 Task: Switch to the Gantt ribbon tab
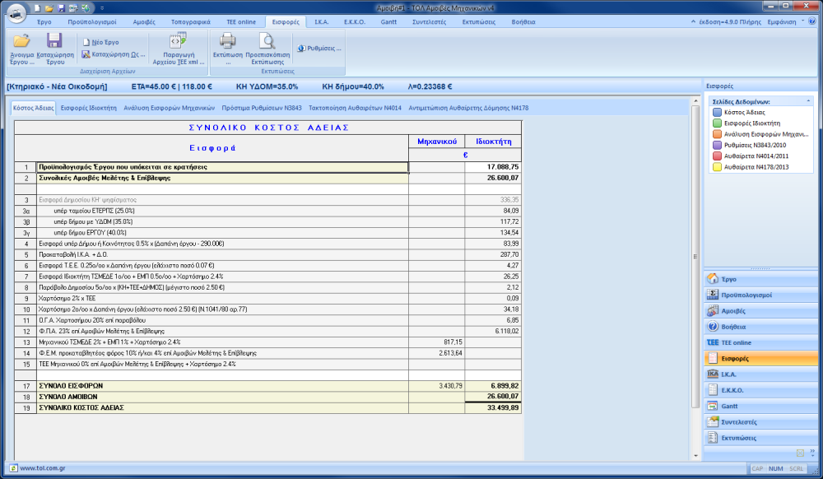point(388,22)
